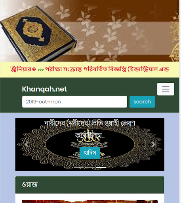Screen dimensions: 181x203
Task: Open the scrolling পরীক্ষা সংক্রান্ত notice text
Action: coord(107,69)
